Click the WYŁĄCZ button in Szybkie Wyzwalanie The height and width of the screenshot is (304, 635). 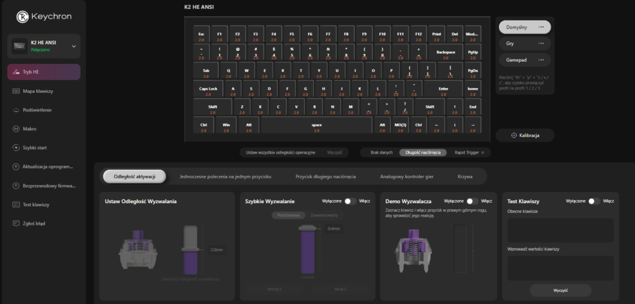pos(274,289)
